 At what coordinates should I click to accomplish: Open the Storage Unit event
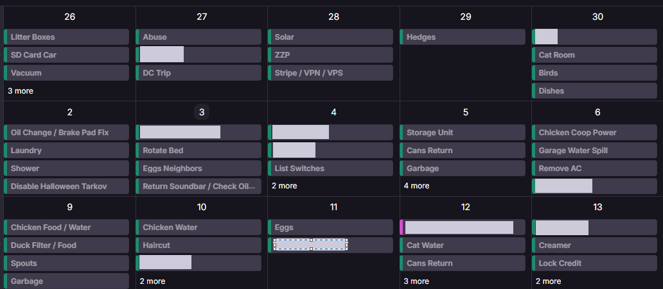(x=463, y=133)
